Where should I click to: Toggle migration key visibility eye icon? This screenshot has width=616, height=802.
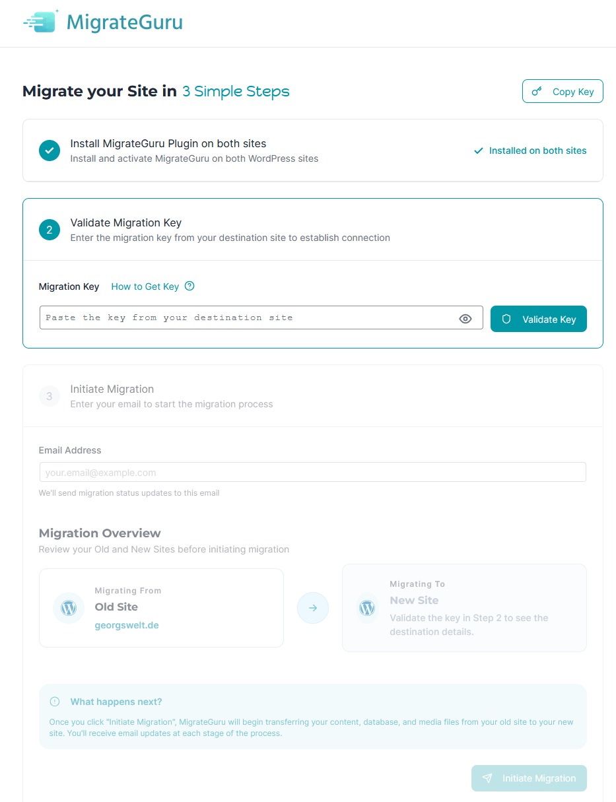(465, 319)
